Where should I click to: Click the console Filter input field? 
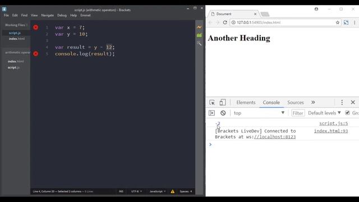tap(298, 113)
